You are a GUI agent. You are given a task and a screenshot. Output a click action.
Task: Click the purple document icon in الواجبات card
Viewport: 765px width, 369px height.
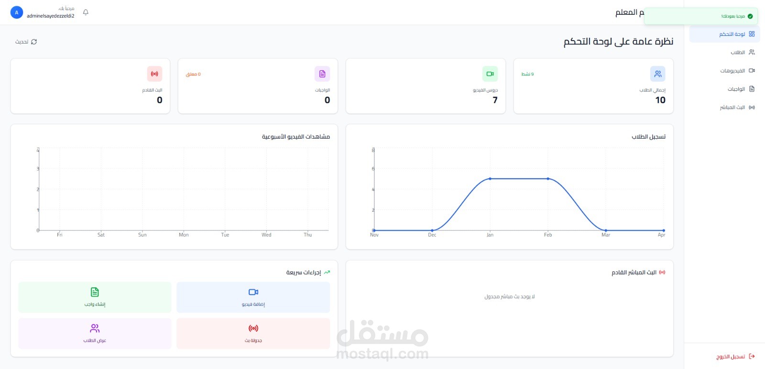pyautogui.click(x=322, y=74)
